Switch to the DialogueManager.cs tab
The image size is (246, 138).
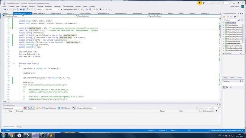tap(155, 13)
